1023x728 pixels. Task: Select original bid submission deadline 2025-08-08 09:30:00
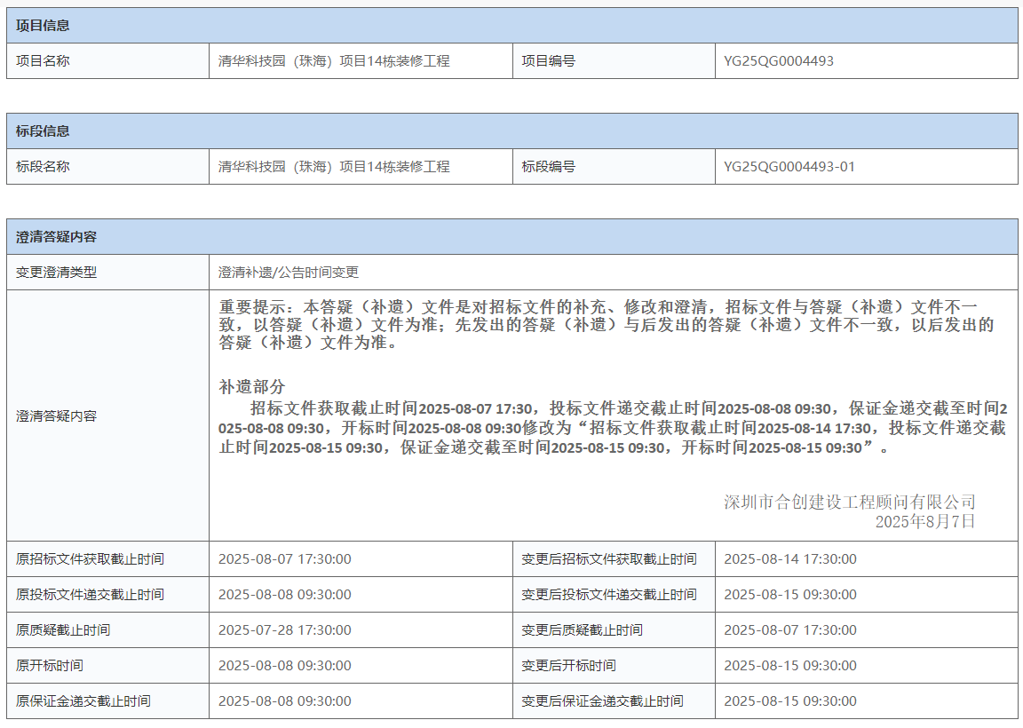(x=284, y=594)
